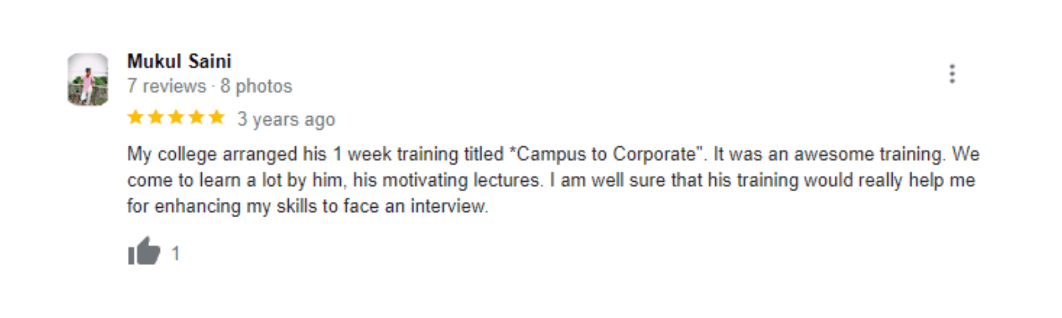Click the fourth star in the rating
The width and height of the screenshot is (1062, 318).
point(196,117)
